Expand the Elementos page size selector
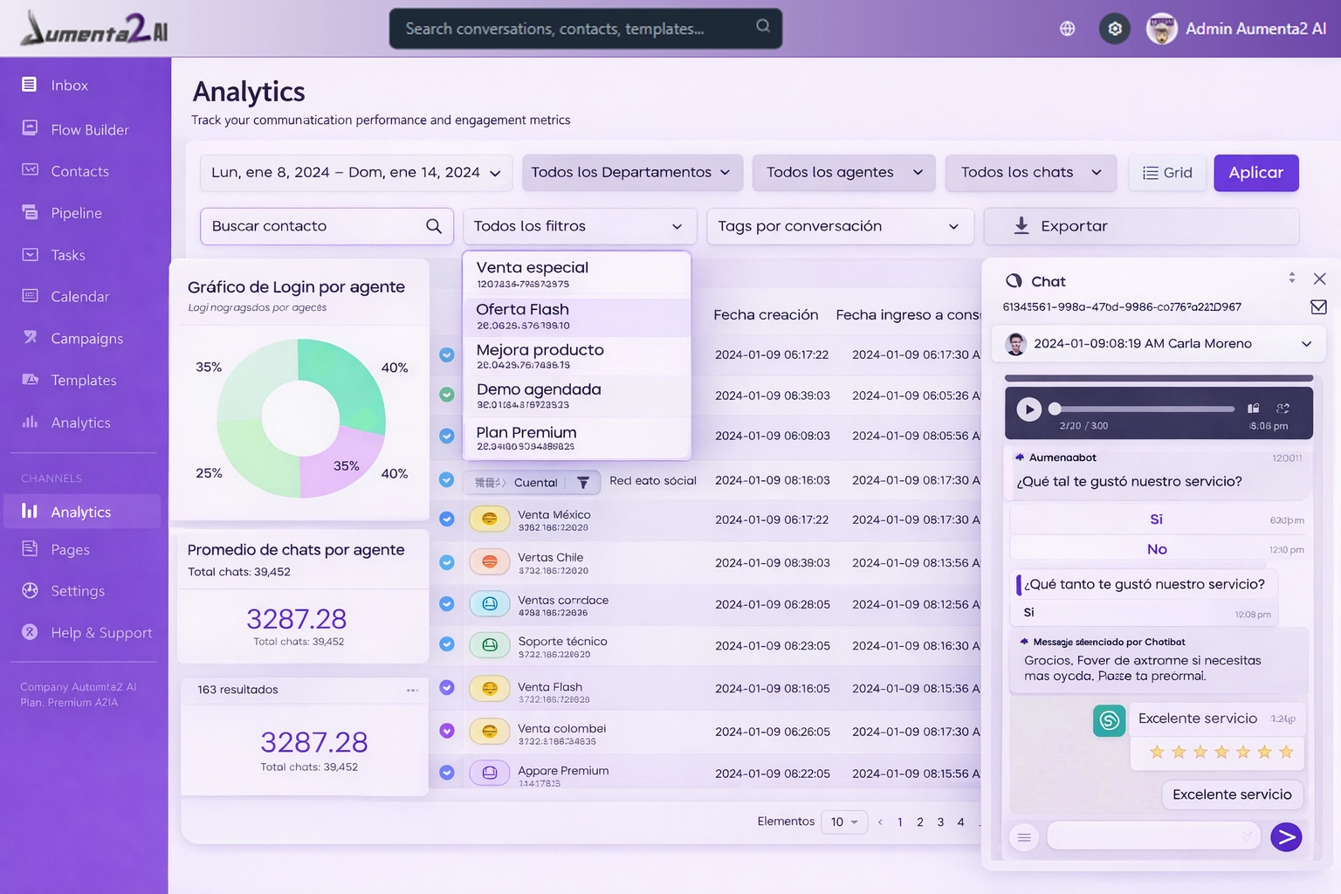Viewport: 1341px width, 894px height. click(844, 822)
